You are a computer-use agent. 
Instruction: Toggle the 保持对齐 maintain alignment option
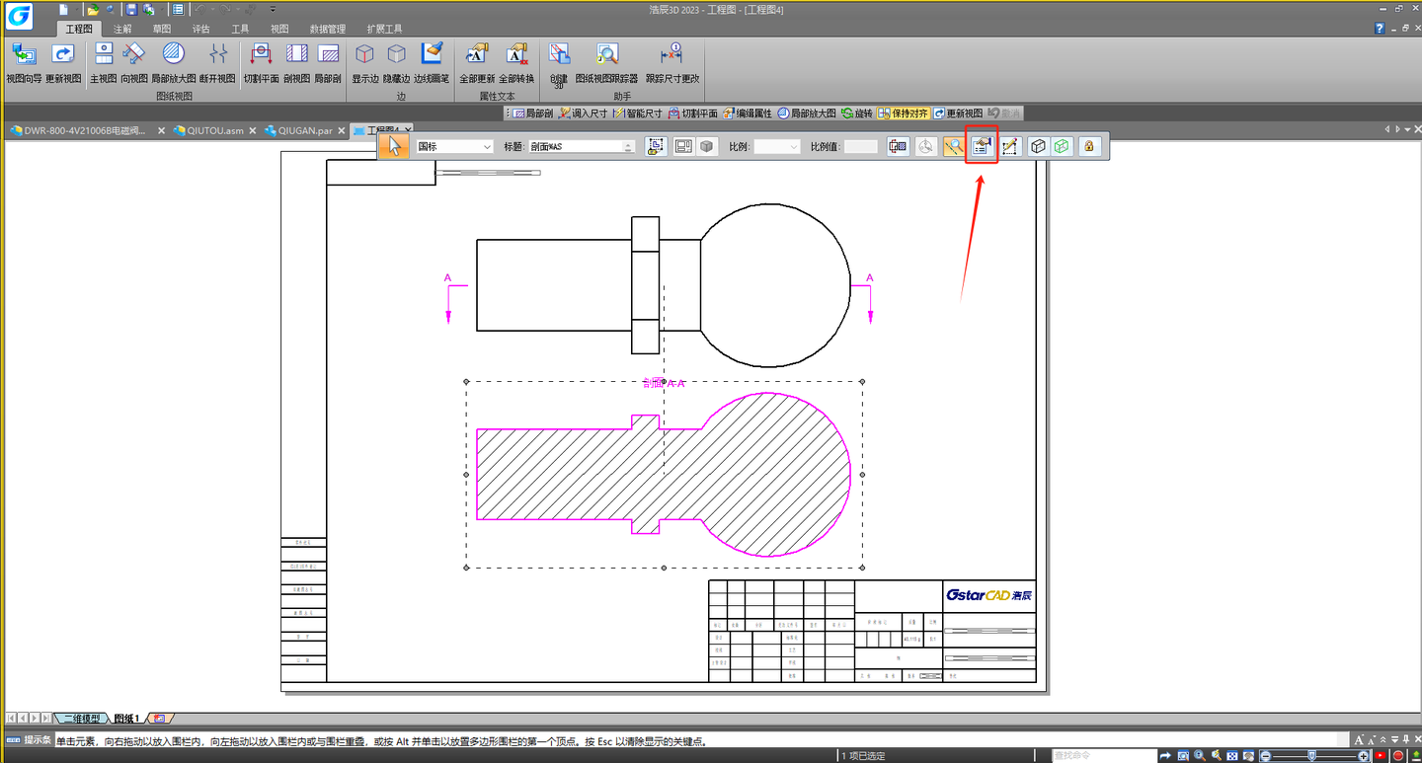coord(903,114)
